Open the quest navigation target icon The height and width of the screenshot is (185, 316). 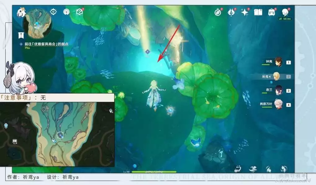pyautogui.click(x=53, y=12)
